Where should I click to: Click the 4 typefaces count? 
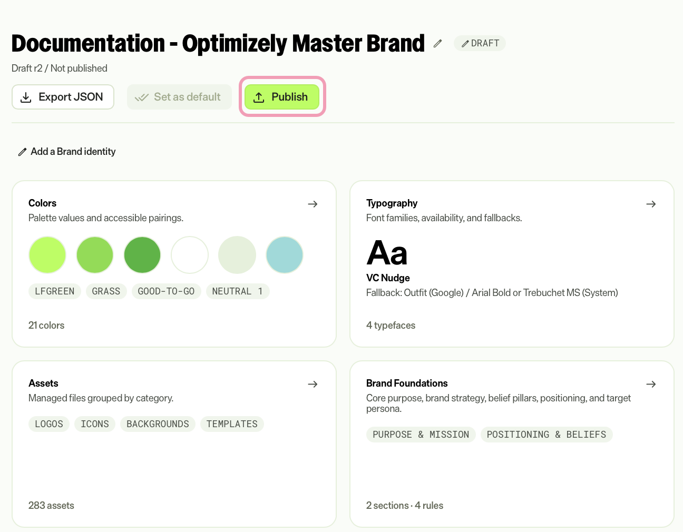point(391,326)
